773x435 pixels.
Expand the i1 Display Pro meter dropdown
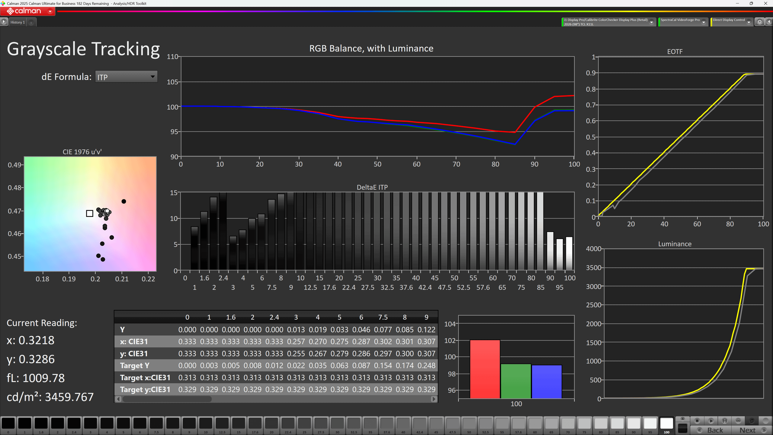(651, 22)
